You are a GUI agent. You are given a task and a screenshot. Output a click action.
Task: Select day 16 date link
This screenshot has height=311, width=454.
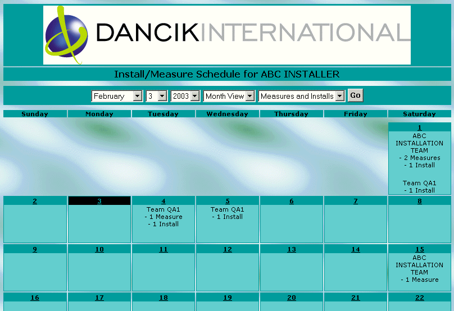(35, 298)
